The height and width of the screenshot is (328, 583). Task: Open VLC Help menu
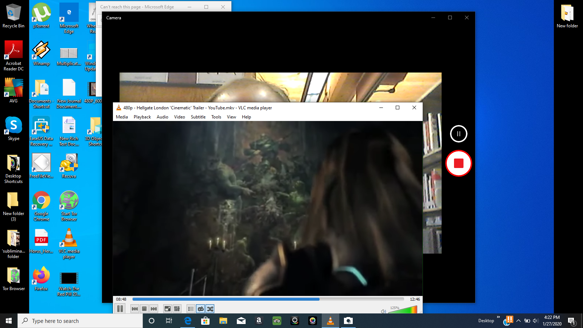pyautogui.click(x=246, y=117)
